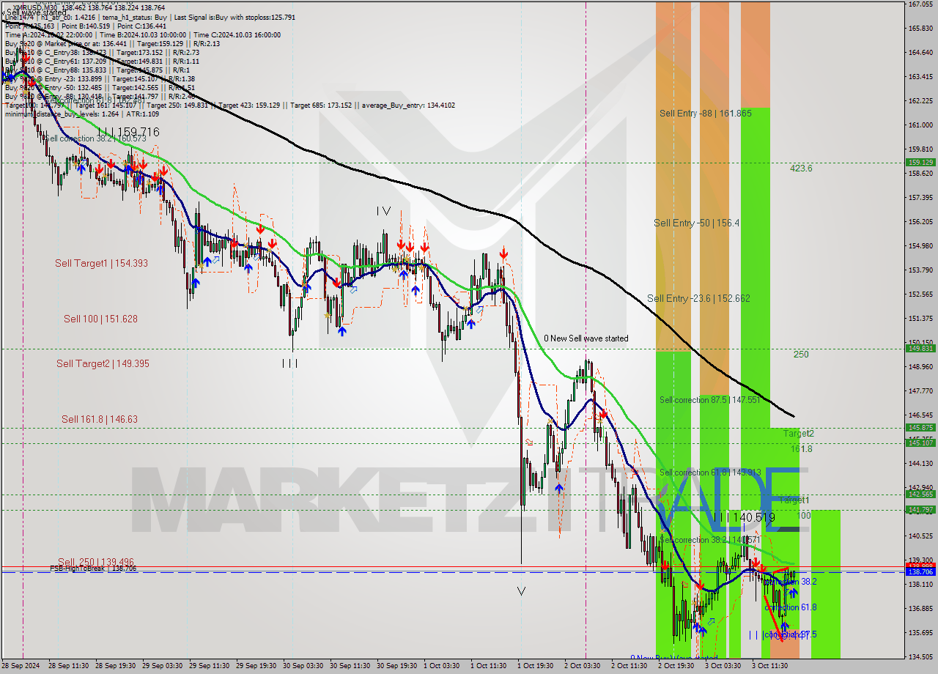The height and width of the screenshot is (674, 938).
Task: Click the 'Sell correction 38.2 | 160.573' label
Action: (96, 138)
